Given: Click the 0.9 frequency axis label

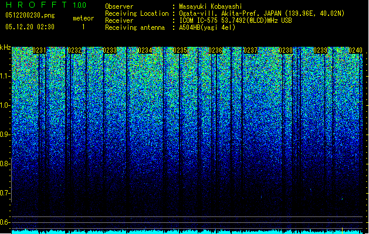Looking at the screenshot, I should tap(5, 135).
